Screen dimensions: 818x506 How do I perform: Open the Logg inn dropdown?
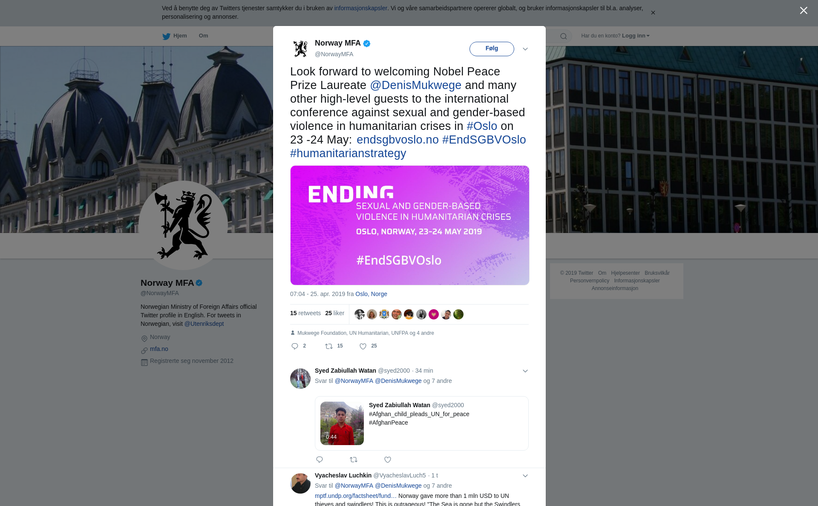(x=636, y=36)
